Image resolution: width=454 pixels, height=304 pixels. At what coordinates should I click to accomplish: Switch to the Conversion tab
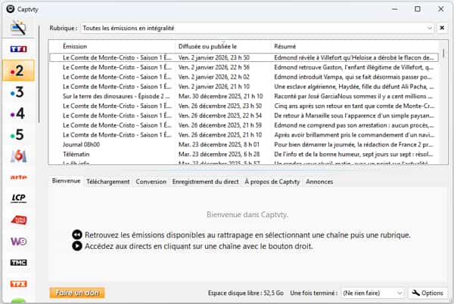tap(151, 182)
